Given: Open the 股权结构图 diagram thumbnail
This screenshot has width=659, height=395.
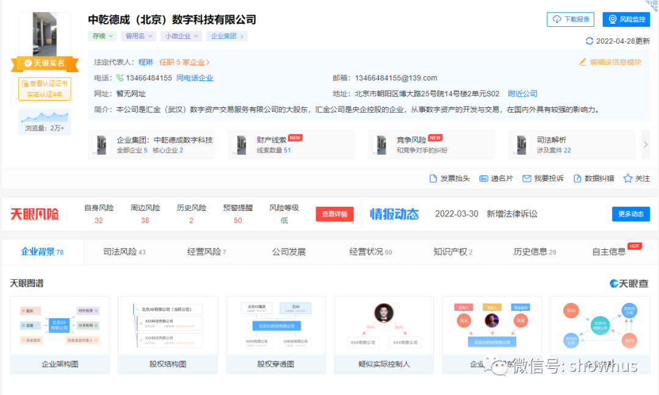Looking at the screenshot, I should (x=168, y=335).
